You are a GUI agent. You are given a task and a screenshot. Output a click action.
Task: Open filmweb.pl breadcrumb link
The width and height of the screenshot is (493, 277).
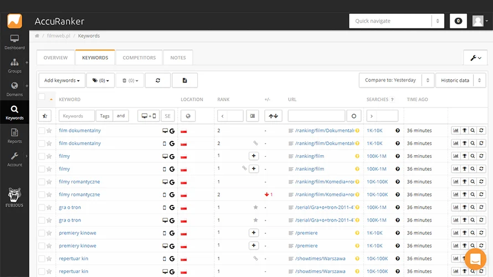[59, 36]
